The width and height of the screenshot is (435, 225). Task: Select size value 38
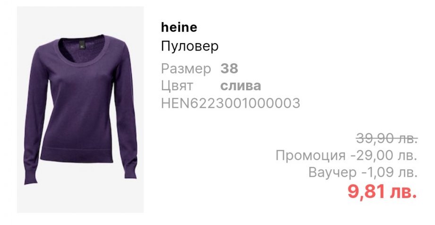229,69
